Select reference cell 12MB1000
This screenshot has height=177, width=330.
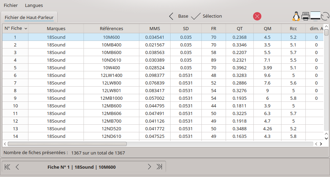(x=111, y=98)
